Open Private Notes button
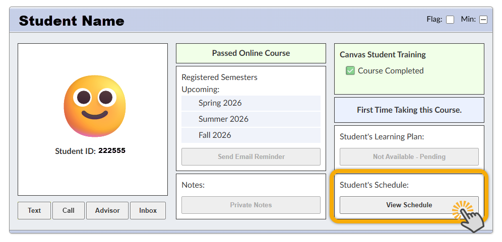 (251, 205)
